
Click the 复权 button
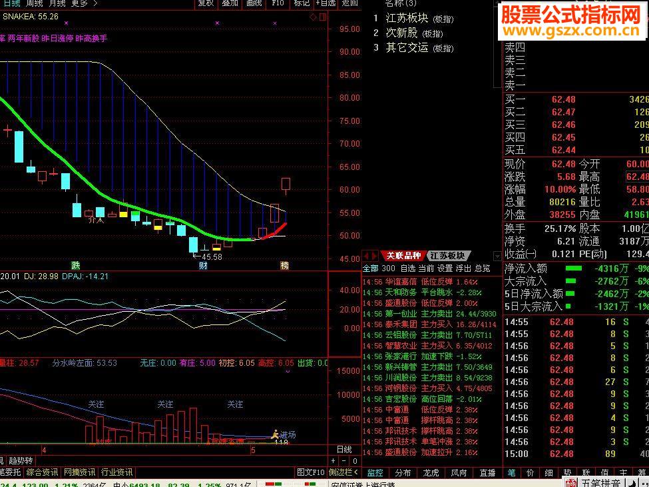206,3
